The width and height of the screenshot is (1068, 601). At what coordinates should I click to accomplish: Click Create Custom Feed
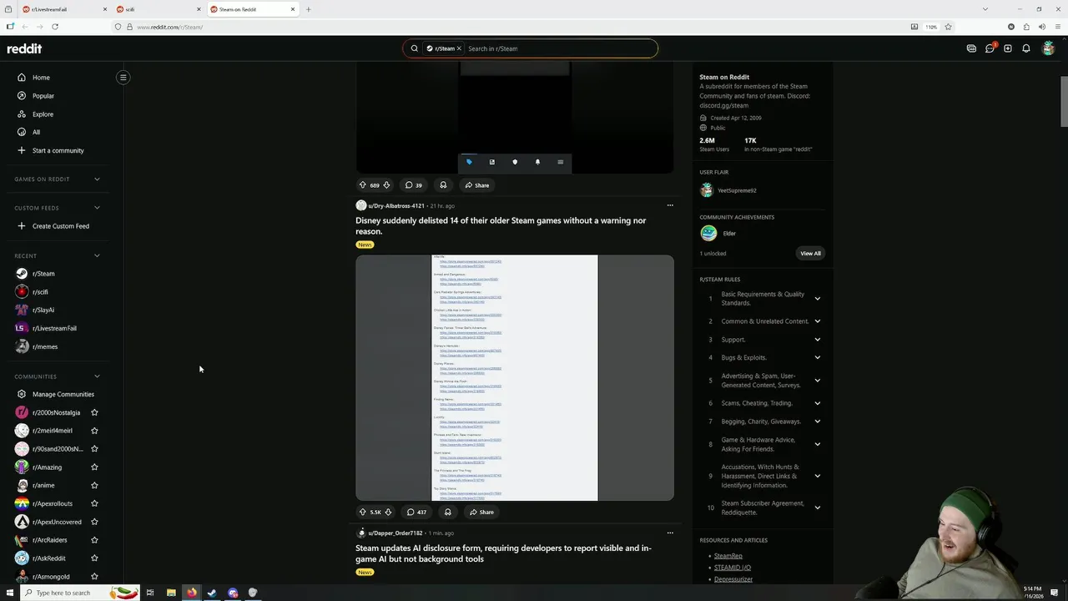click(x=60, y=226)
